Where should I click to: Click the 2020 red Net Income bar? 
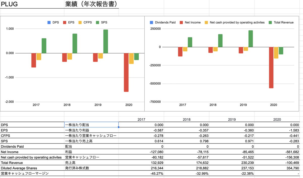click(271, 67)
